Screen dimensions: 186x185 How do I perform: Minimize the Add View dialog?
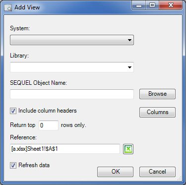point(138,5)
